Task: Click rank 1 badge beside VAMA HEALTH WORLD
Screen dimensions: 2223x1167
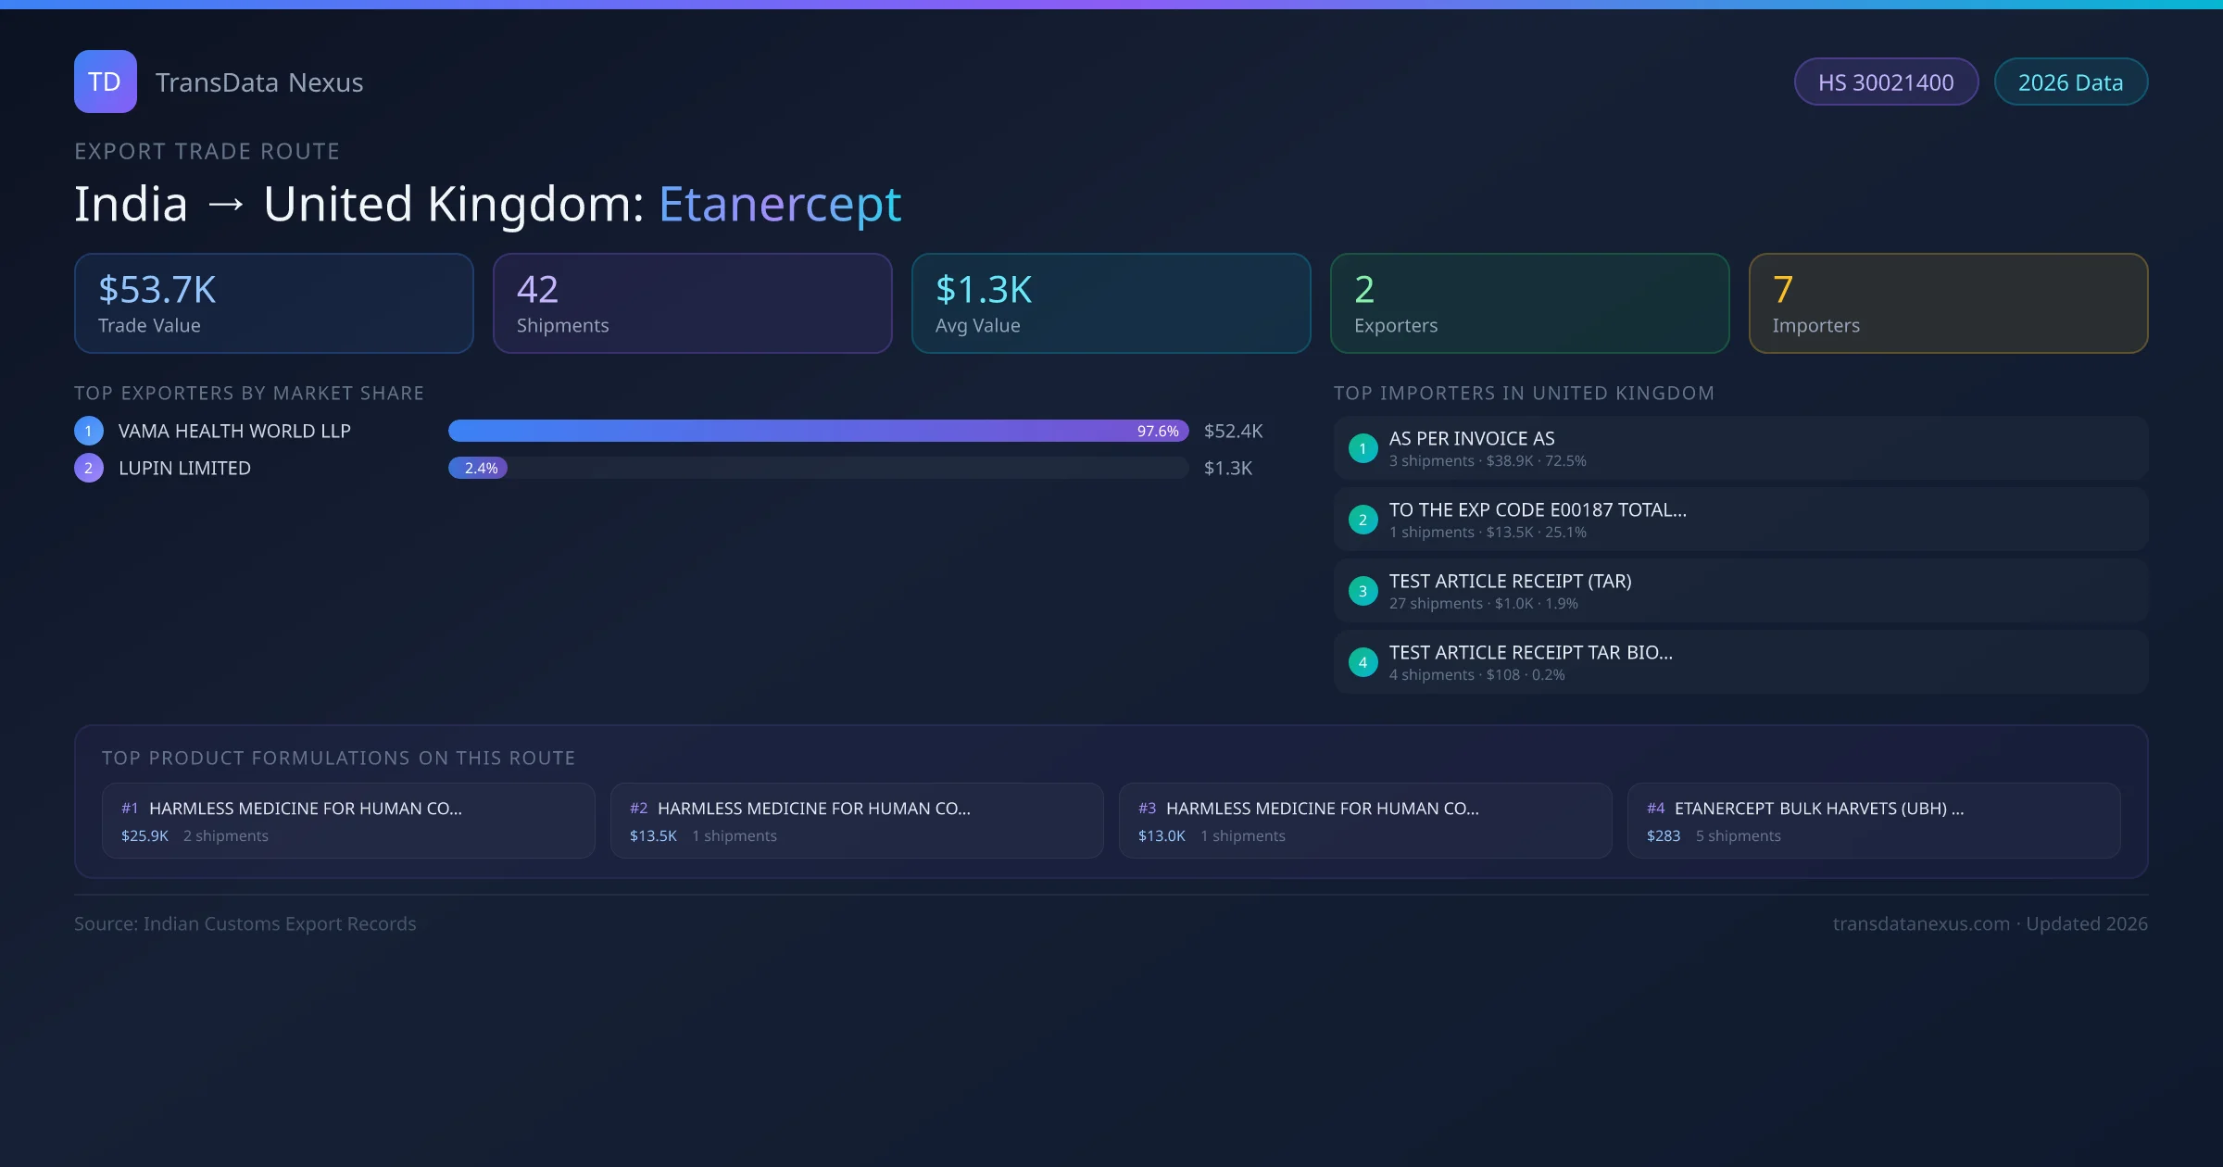Action: 89,431
